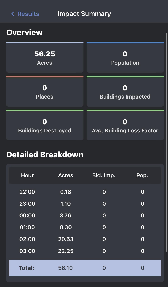Click the Acres column header
The width and height of the screenshot is (168, 287).
tap(66, 176)
